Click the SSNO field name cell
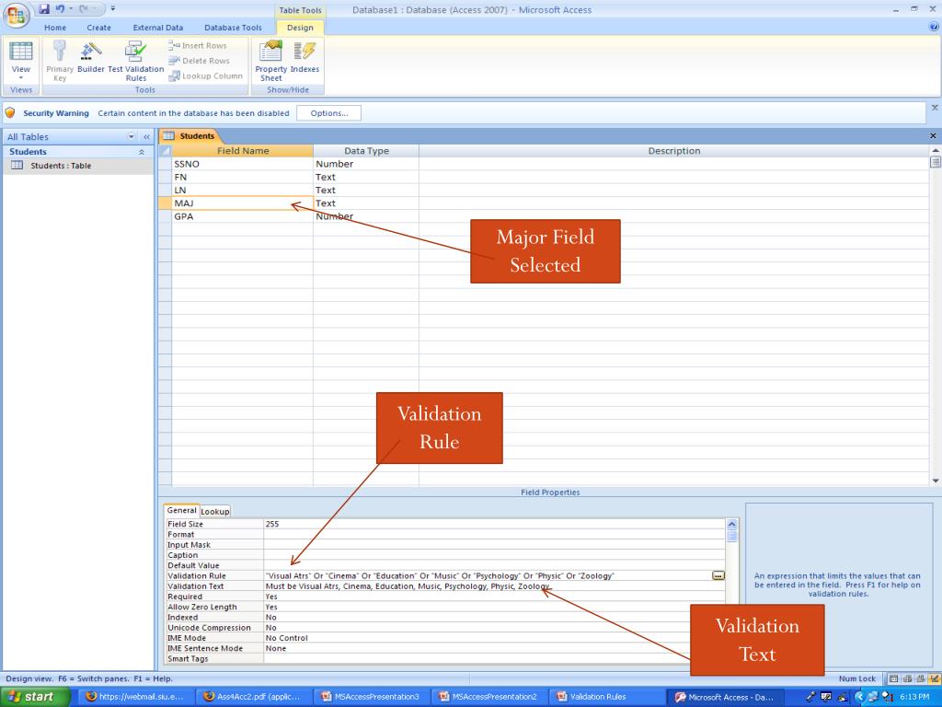Image resolution: width=942 pixels, height=707 pixels. coord(242,164)
